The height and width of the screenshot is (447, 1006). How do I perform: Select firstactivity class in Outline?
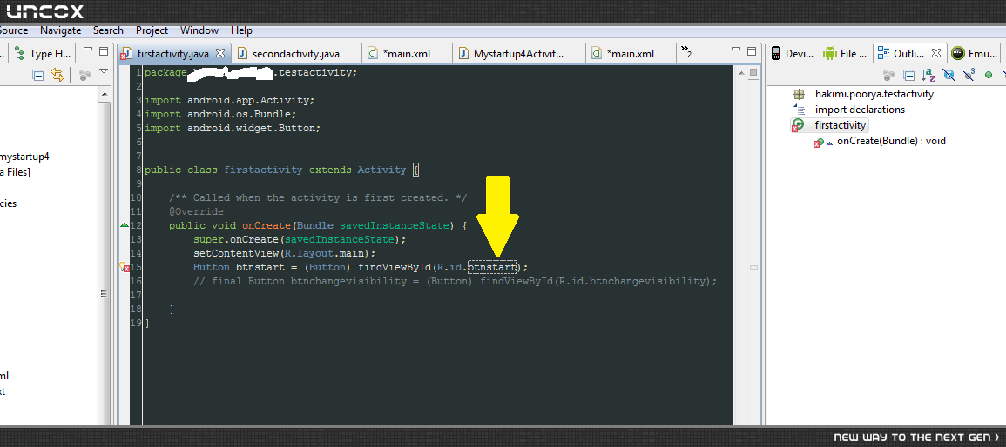[841, 125]
